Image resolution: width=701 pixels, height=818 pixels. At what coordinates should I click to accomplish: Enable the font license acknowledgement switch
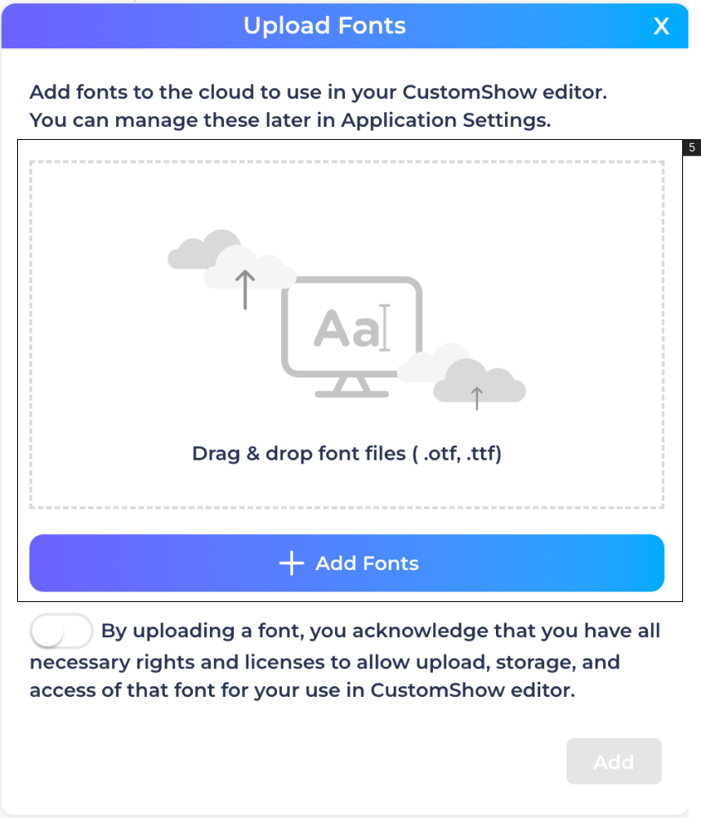point(61,631)
